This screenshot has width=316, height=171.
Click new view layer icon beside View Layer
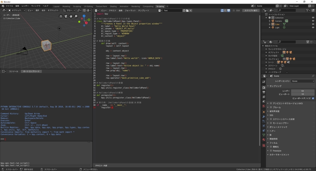[x=310, y=6]
